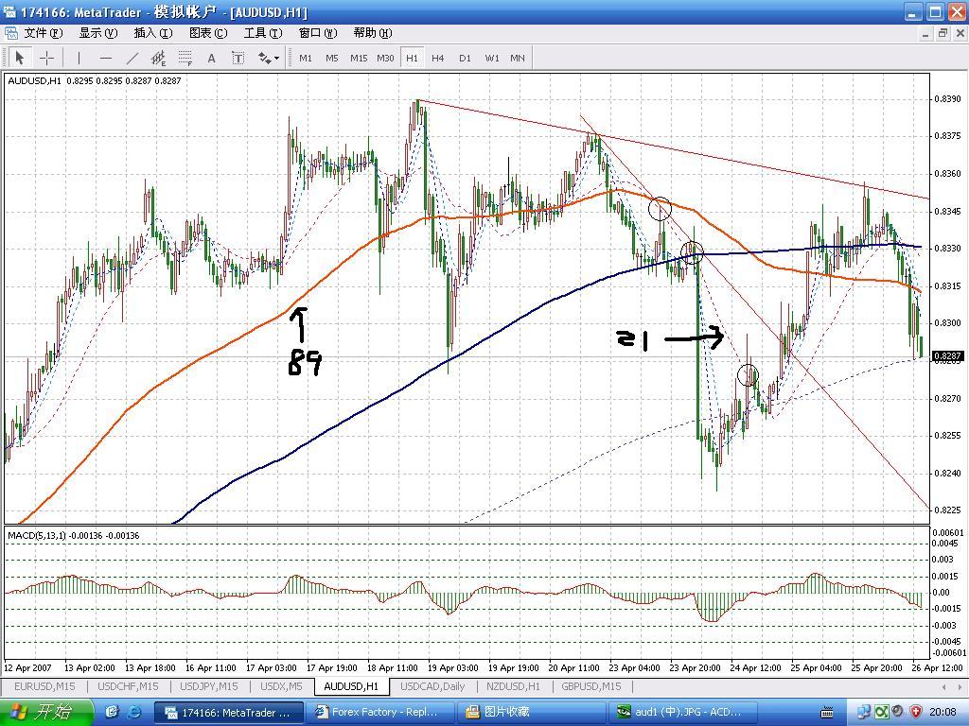
Task: Switch to USDX,M5 chart tab
Action: coord(281,686)
